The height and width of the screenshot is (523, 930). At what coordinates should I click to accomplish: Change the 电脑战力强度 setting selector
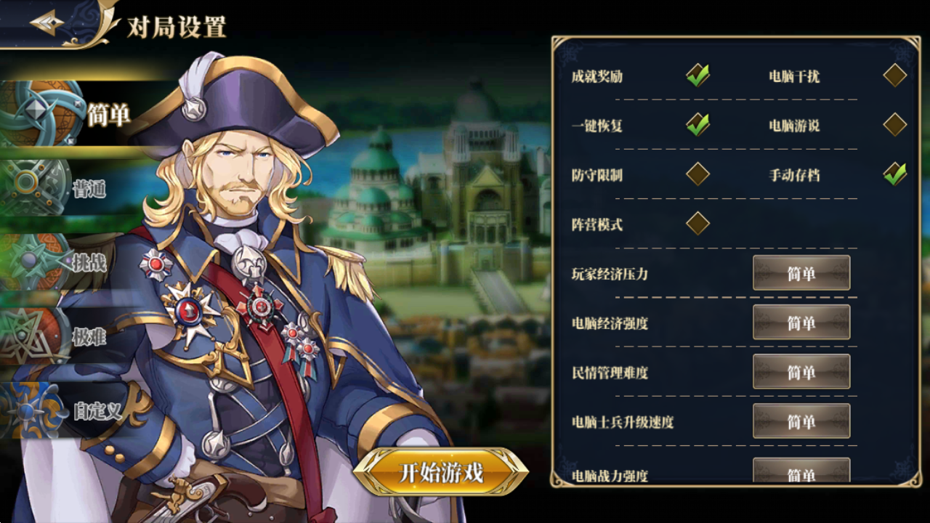click(x=801, y=471)
